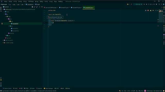Select SampleDTO in the project tree
This screenshot has height=92, width=165.
pos(15,28)
